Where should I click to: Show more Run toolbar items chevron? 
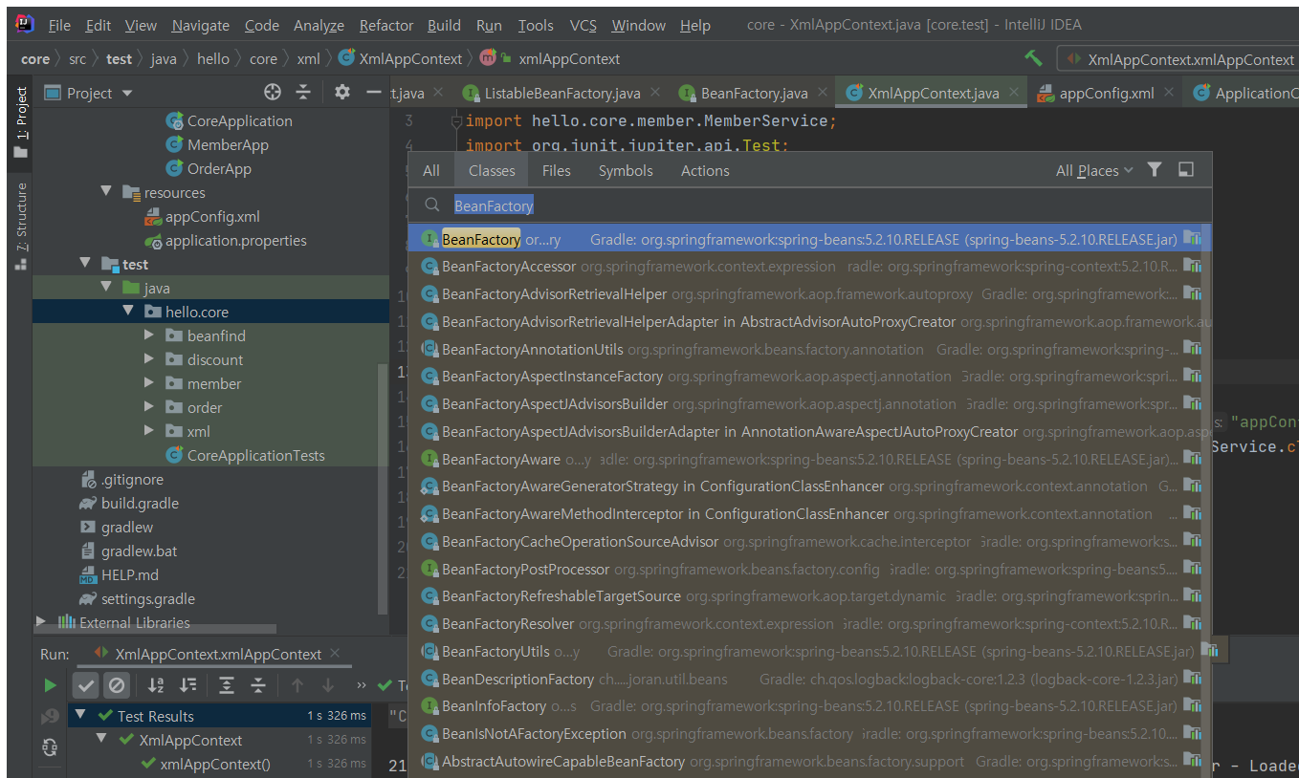(361, 685)
